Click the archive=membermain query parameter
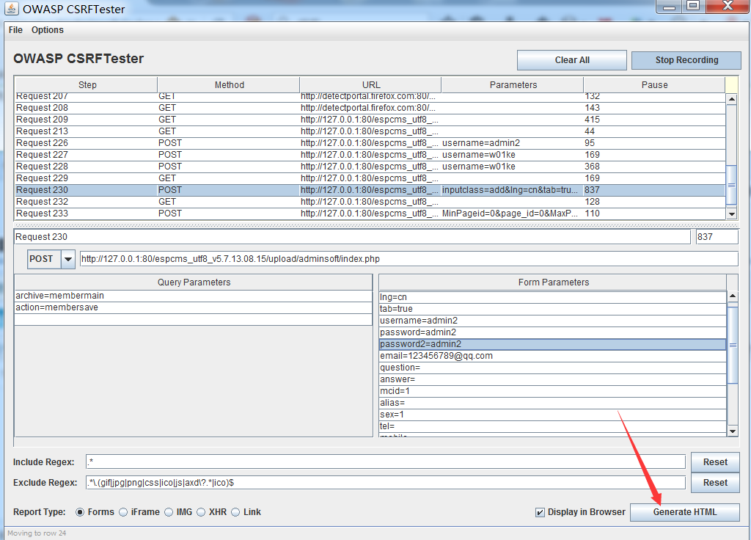 click(x=194, y=296)
